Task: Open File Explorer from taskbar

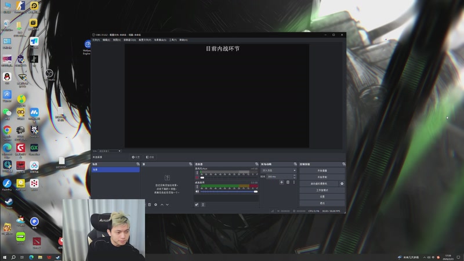Action: pyautogui.click(x=40, y=258)
